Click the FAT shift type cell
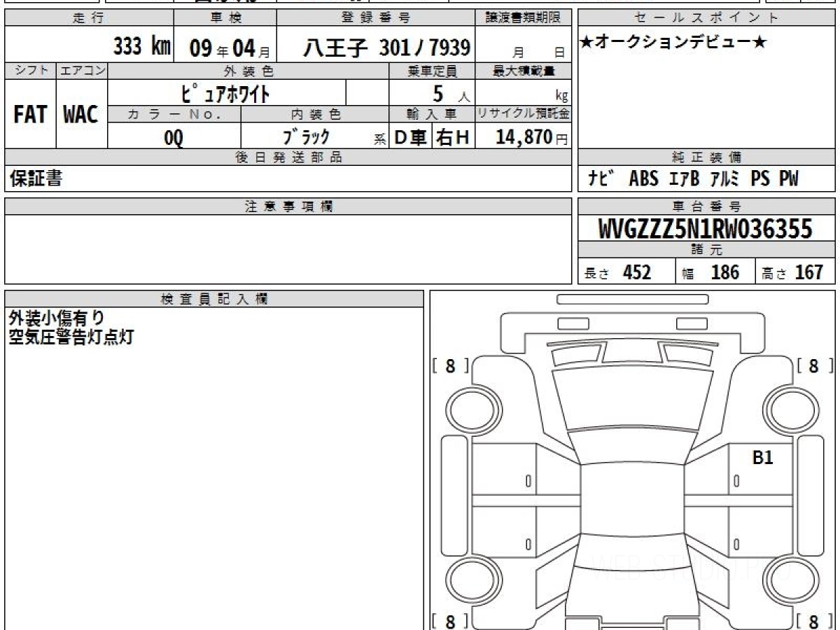Screen dimensions: 840x630 tap(29, 115)
